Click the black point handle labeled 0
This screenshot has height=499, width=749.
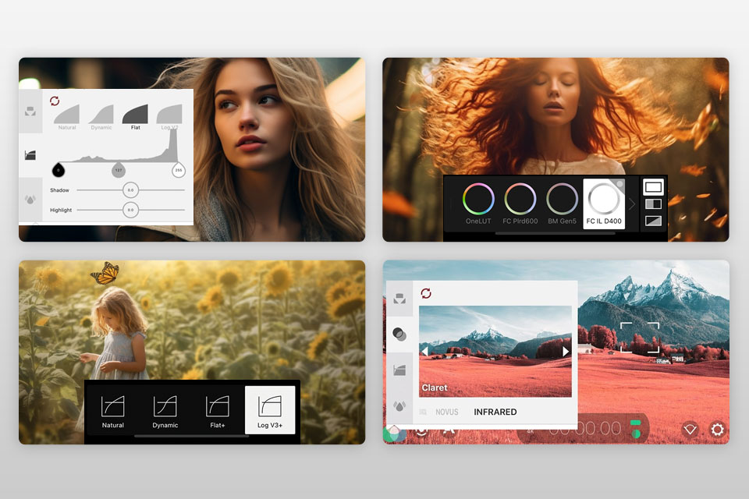click(x=59, y=169)
